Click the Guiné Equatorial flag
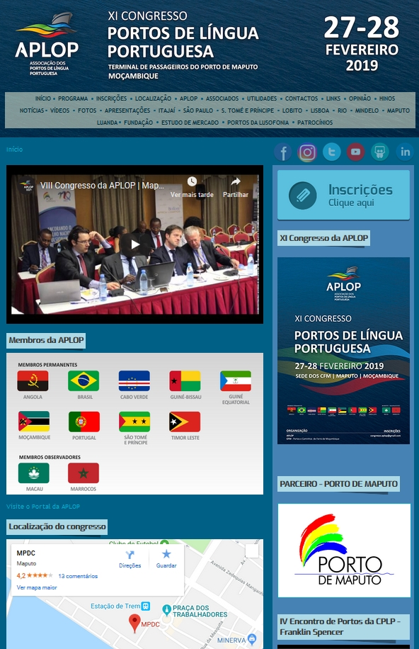Viewport: 419px width, 649px height. (236, 380)
